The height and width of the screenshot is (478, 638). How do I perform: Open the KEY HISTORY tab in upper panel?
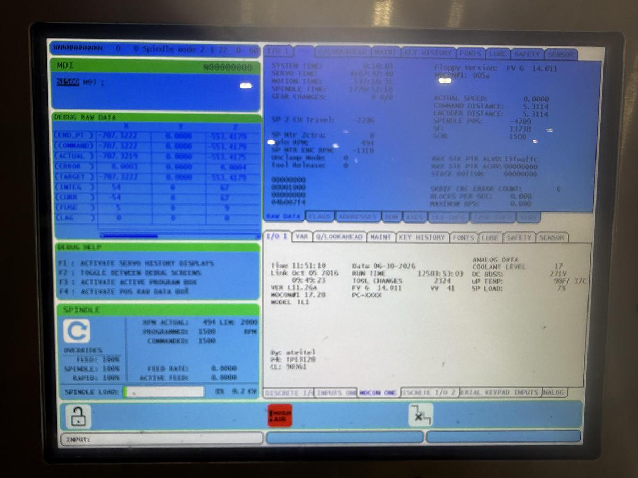(429, 53)
